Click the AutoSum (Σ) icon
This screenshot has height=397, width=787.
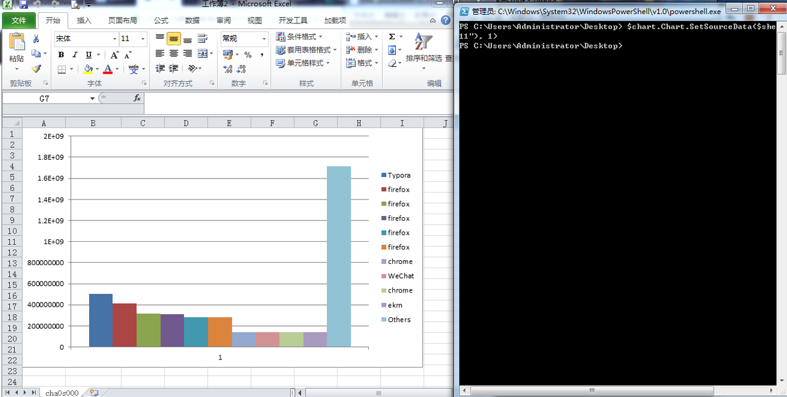tap(392, 36)
